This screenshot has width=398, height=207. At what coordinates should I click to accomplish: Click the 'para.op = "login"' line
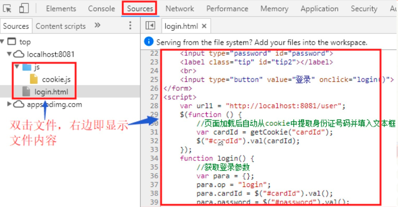[233, 185]
